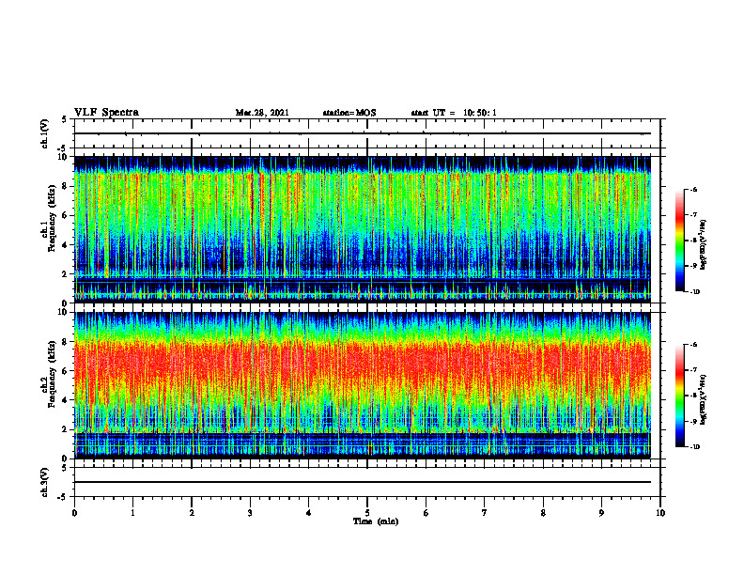Click the "5" tick of the ch.1(V) axis

[x=65, y=120]
